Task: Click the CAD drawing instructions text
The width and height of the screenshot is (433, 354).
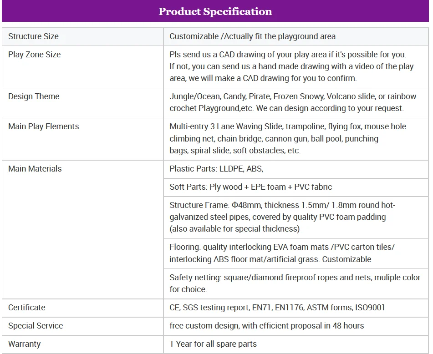Action: pyautogui.click(x=291, y=66)
